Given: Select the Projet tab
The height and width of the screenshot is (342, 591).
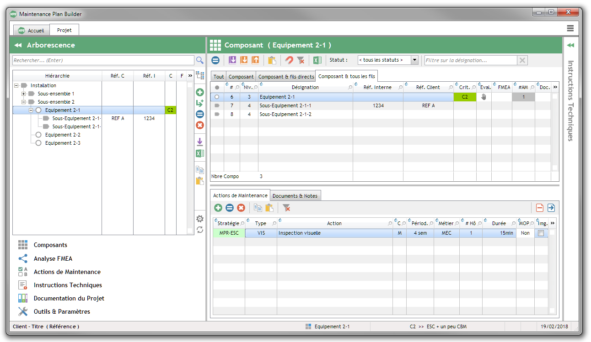Looking at the screenshot, I should 64,30.
